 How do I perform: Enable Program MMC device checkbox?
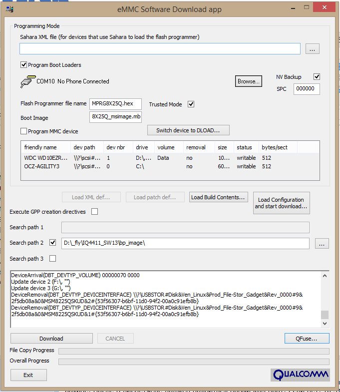[23, 131]
